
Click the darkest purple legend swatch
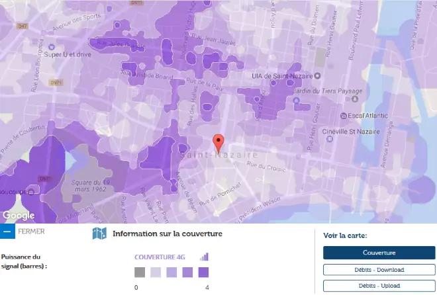click(x=203, y=272)
